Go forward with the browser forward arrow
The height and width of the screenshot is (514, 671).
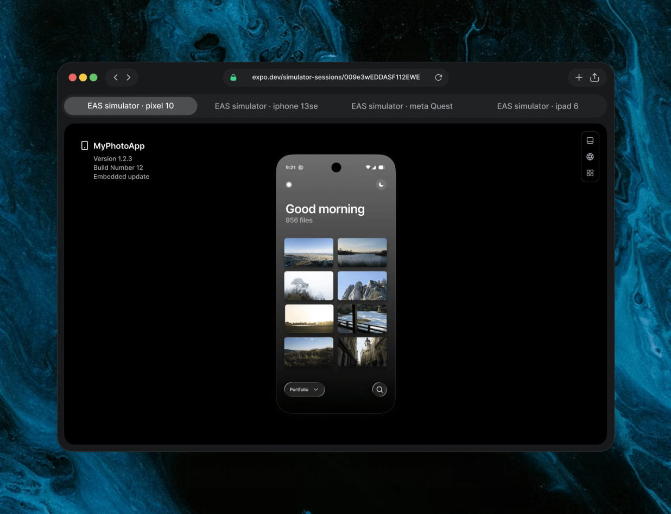coord(129,78)
